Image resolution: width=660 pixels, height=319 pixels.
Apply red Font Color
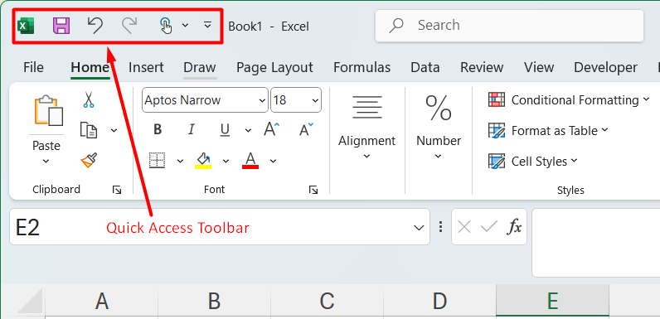coord(250,161)
